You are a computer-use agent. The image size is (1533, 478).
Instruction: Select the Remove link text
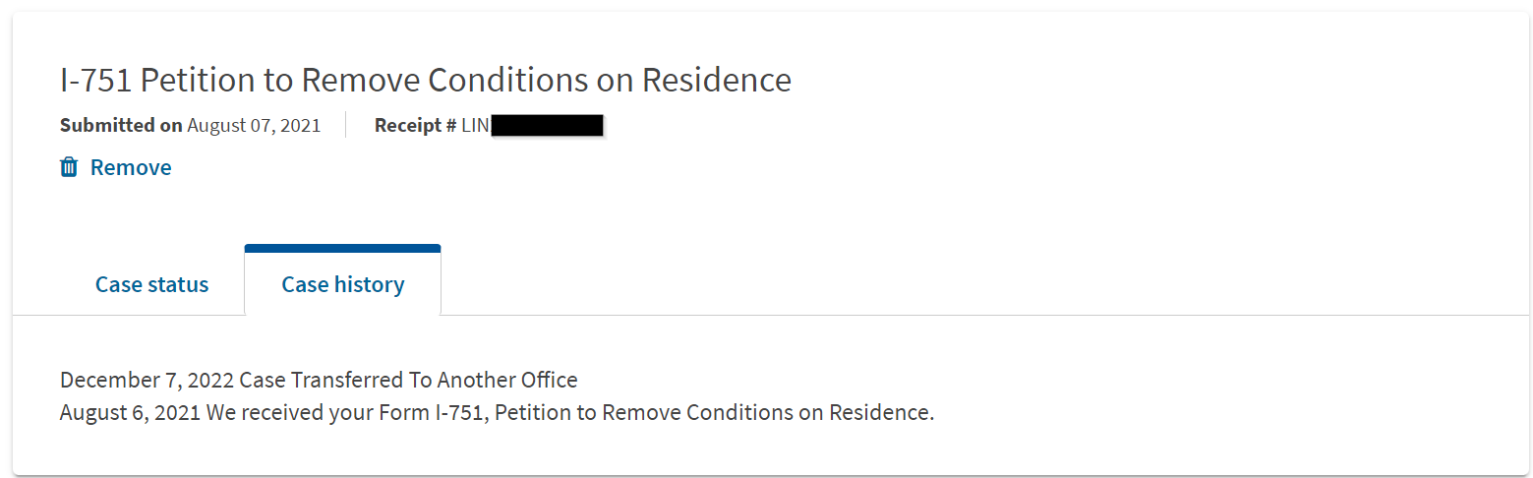click(x=131, y=167)
